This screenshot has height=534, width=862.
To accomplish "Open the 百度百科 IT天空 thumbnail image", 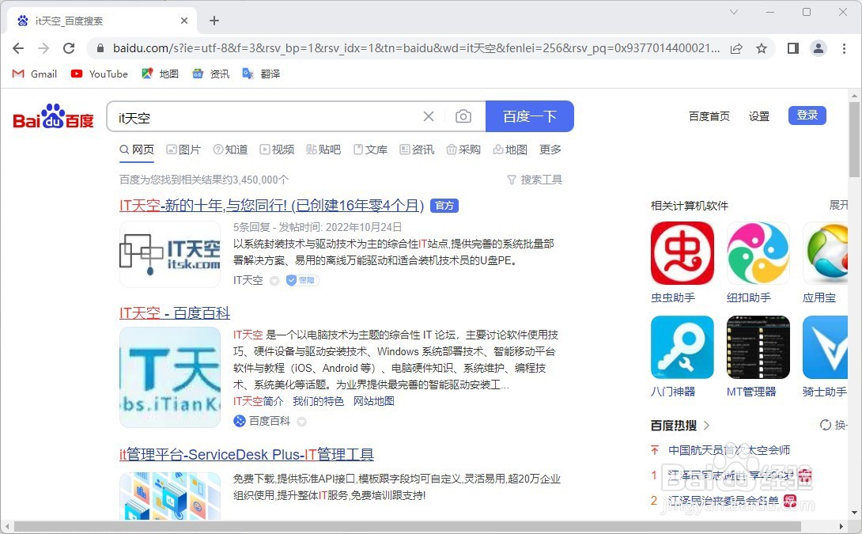I will [170, 377].
